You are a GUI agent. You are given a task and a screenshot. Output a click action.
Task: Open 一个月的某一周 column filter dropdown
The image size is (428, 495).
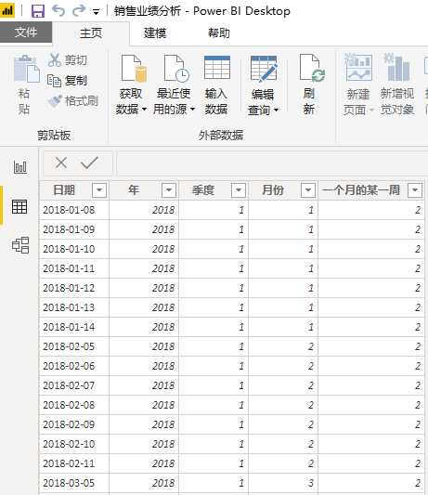[415, 190]
